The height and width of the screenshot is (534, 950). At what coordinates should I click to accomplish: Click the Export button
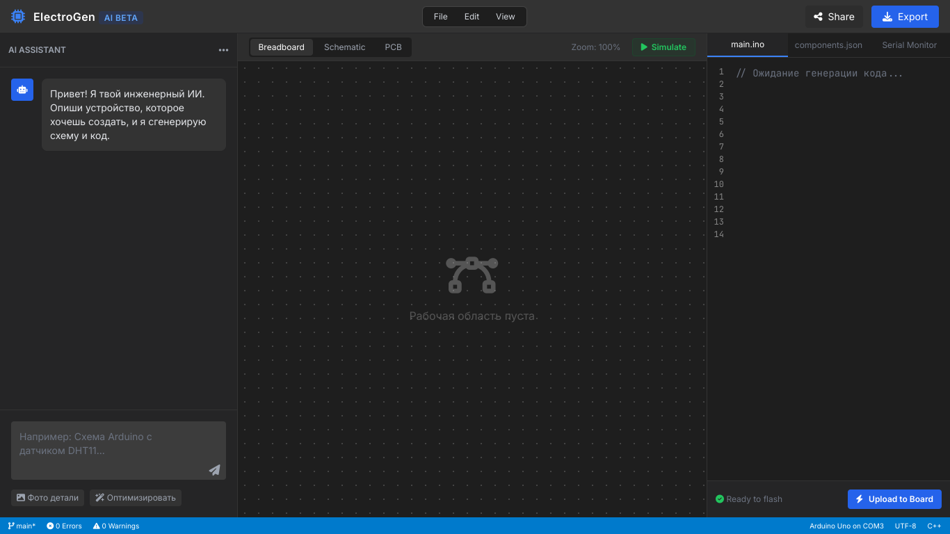(904, 17)
